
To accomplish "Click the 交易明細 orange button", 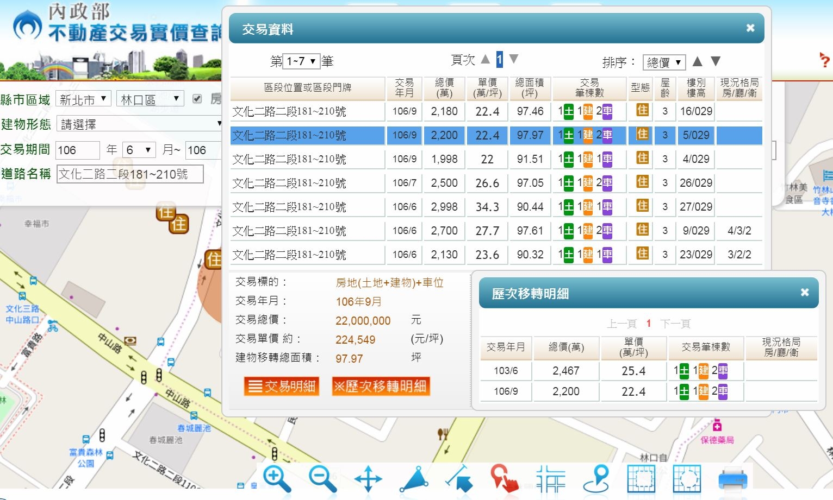I will pyautogui.click(x=281, y=387).
